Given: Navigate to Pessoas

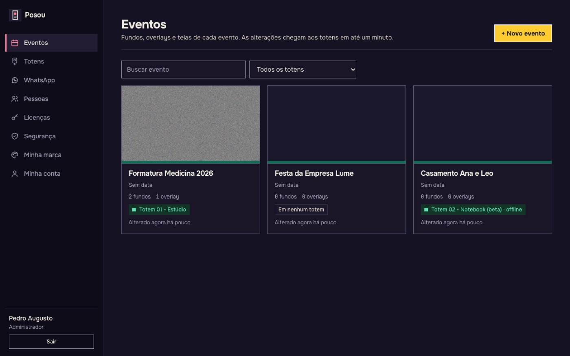Looking at the screenshot, I should click(x=51, y=99).
